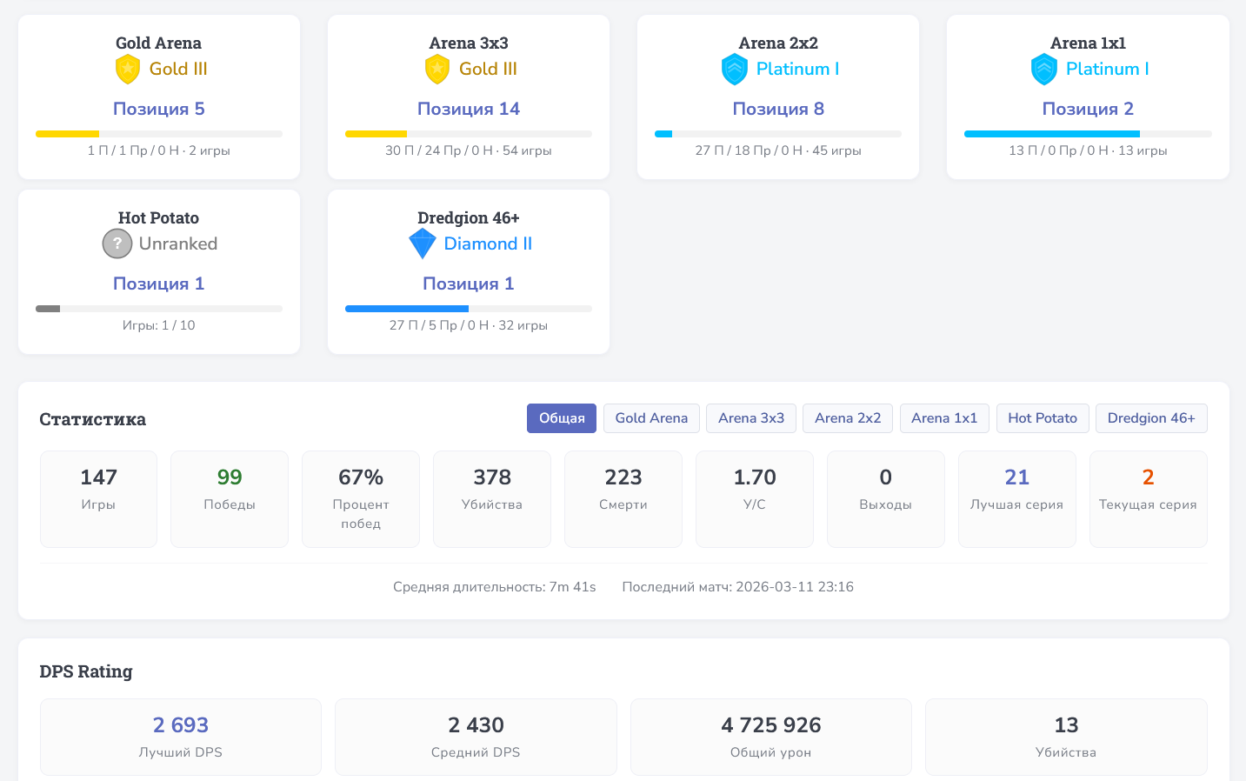Show Arena 2x2 statistics tab

848,418
